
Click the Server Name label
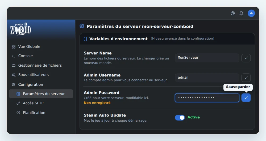tap(98, 53)
